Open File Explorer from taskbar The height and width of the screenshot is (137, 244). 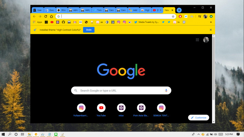pos(29,134)
